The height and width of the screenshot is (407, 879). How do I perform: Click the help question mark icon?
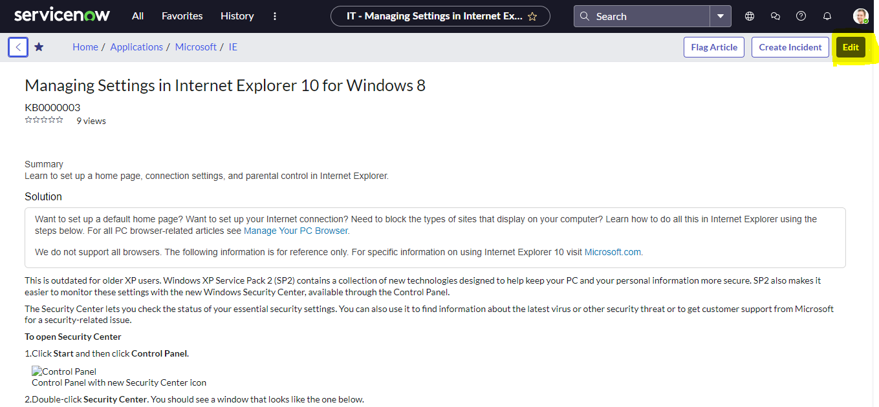[801, 16]
